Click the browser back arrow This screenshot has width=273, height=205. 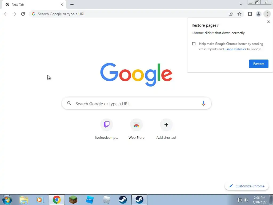(x=6, y=14)
